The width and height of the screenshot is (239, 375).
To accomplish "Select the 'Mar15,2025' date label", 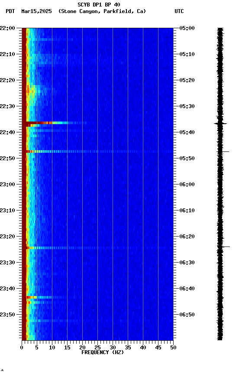I will [36, 11].
